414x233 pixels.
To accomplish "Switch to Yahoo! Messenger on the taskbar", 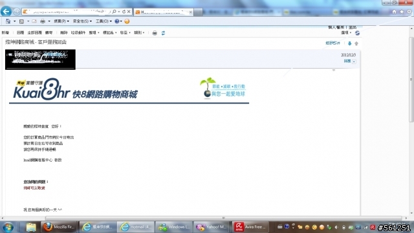I will click(x=212, y=227).
